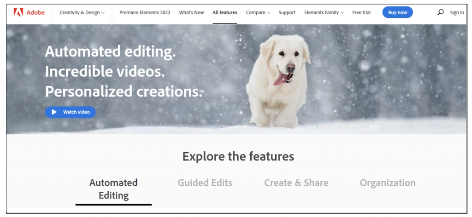Screen dimensions: 472x217
Task: Expand the Creativity & Design dropdown
Action: (x=82, y=12)
